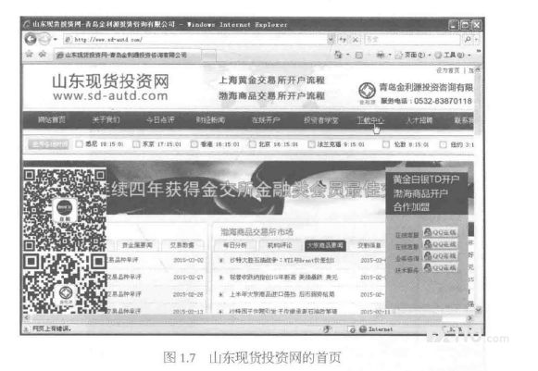
Task: Go to 网站首页 in navigation bar
Action: click(52, 120)
